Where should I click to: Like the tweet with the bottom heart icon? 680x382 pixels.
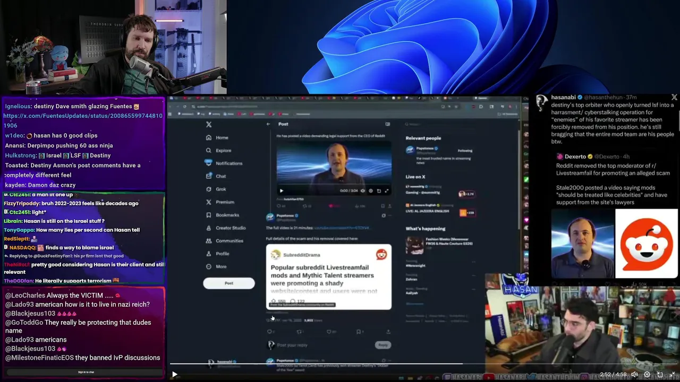[329, 332]
